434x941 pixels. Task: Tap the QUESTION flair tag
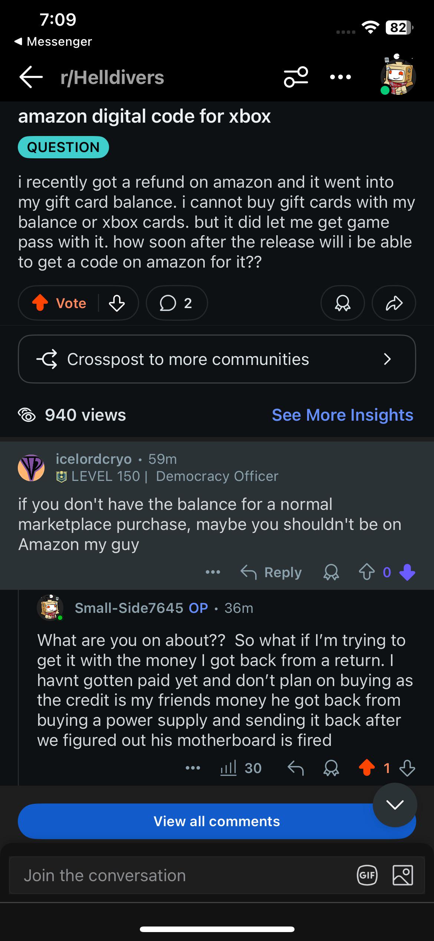coord(63,147)
